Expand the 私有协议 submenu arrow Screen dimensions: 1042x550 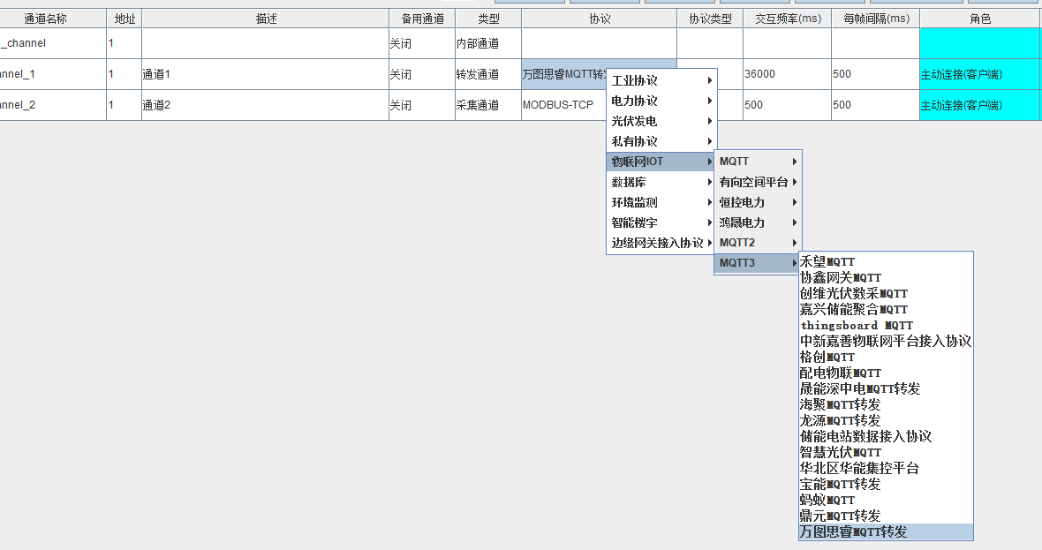click(x=709, y=141)
